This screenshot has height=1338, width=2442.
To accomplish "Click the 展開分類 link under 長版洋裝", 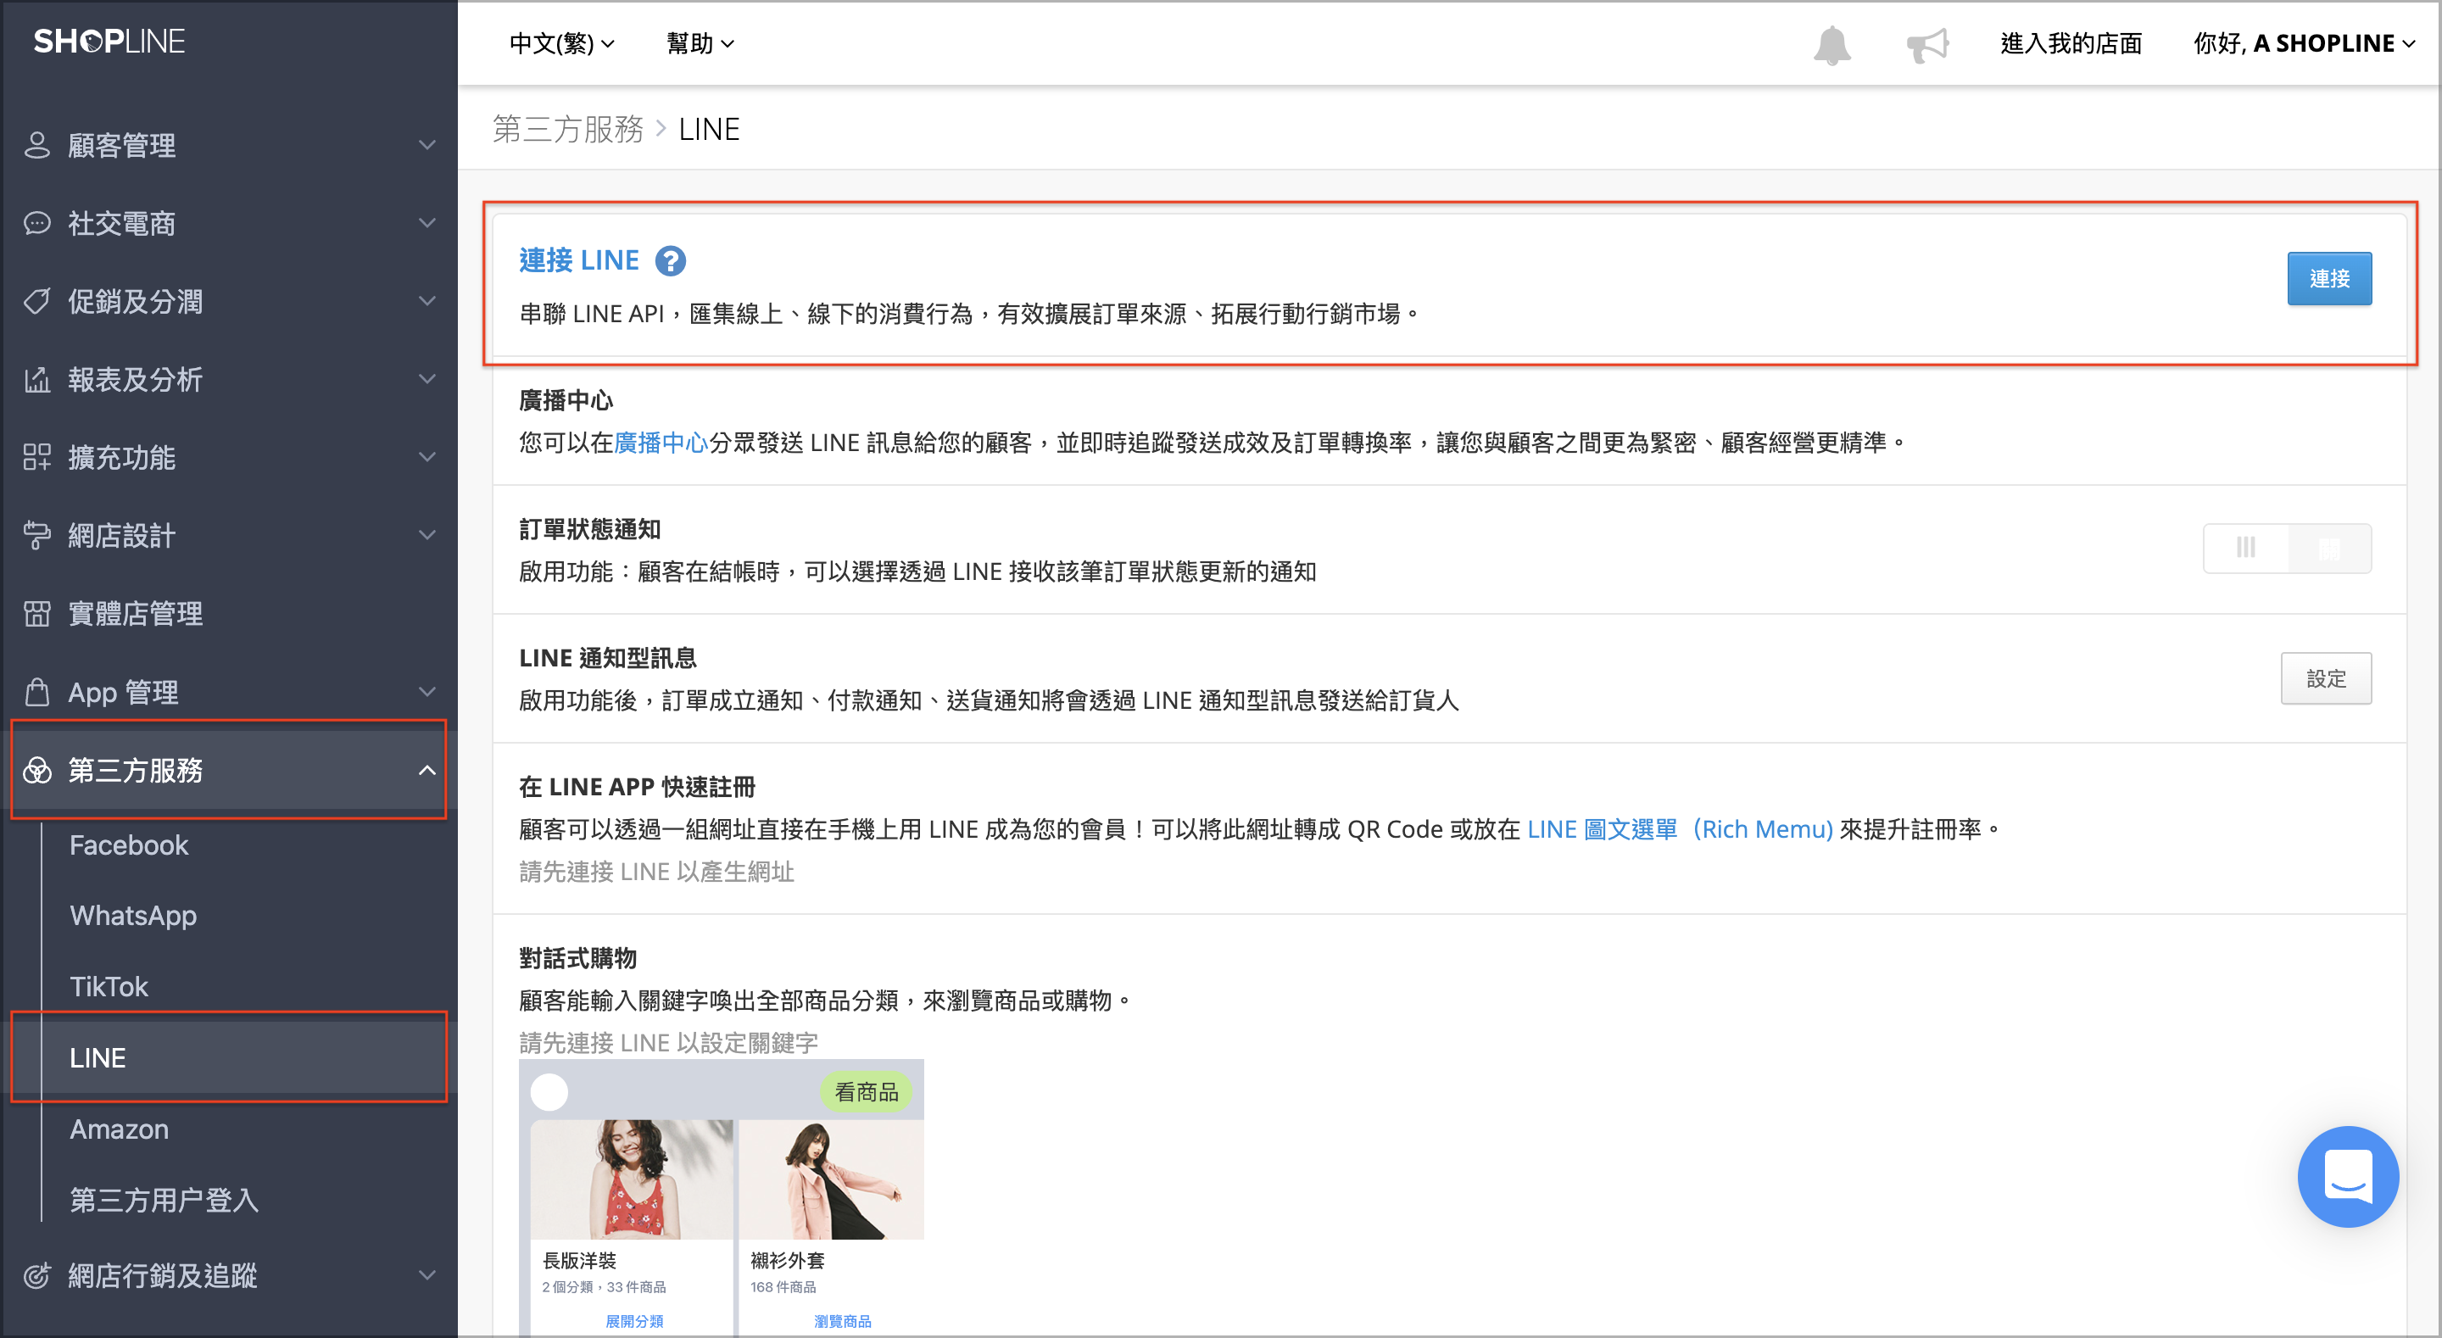I will pyautogui.click(x=634, y=1321).
